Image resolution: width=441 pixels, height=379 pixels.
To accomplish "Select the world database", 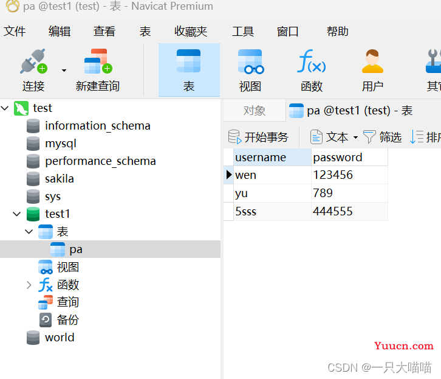I will [x=60, y=337].
